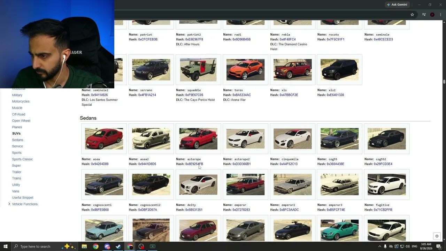Click the orange toros SUV thumbnail

pyautogui.click(x=245, y=70)
